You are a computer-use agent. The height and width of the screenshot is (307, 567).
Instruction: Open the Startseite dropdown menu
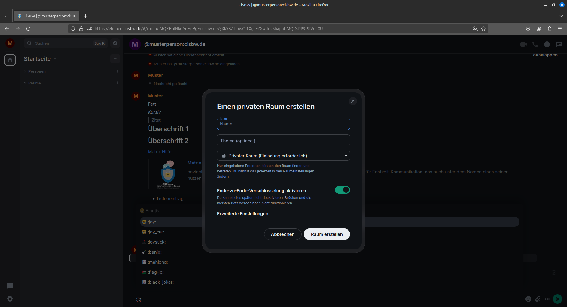pyautogui.click(x=40, y=59)
